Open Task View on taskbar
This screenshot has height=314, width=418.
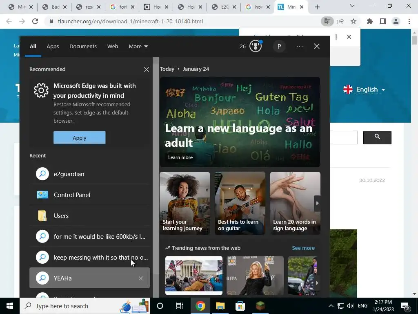[180, 306]
